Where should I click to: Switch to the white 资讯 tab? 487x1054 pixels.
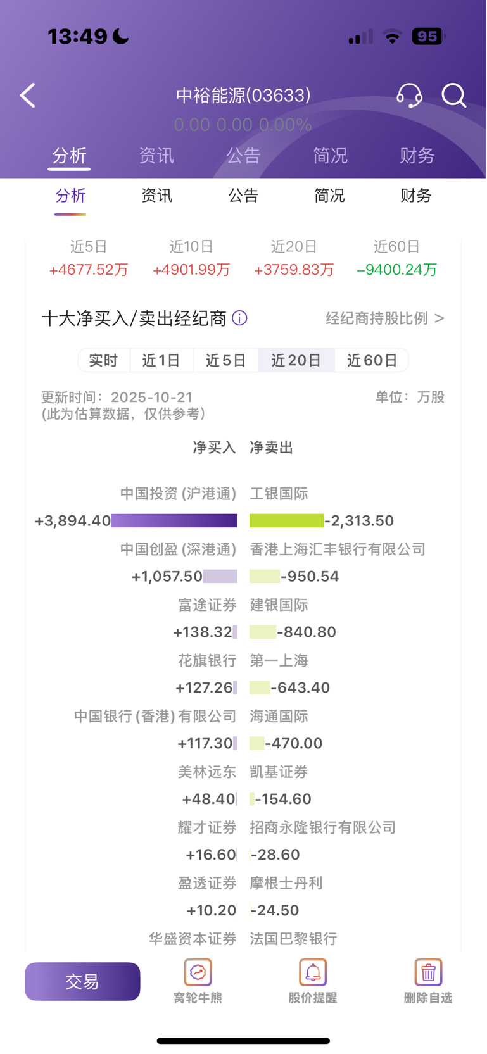[x=156, y=196]
